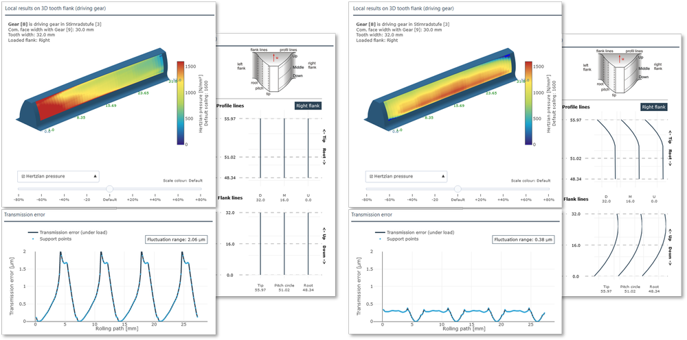The height and width of the screenshot is (340, 687).
Task: Click the +80% slider mark in the right window
Action: click(x=548, y=199)
